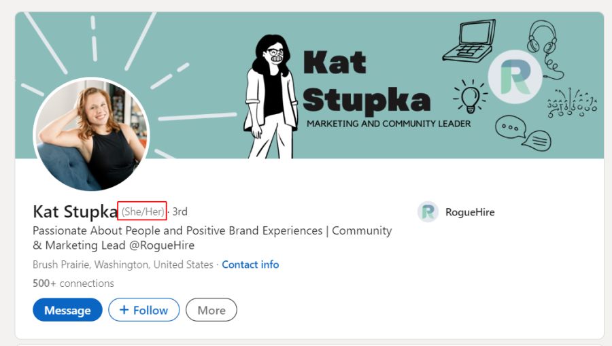Open the Contact info link
612x346 pixels.
click(250, 264)
